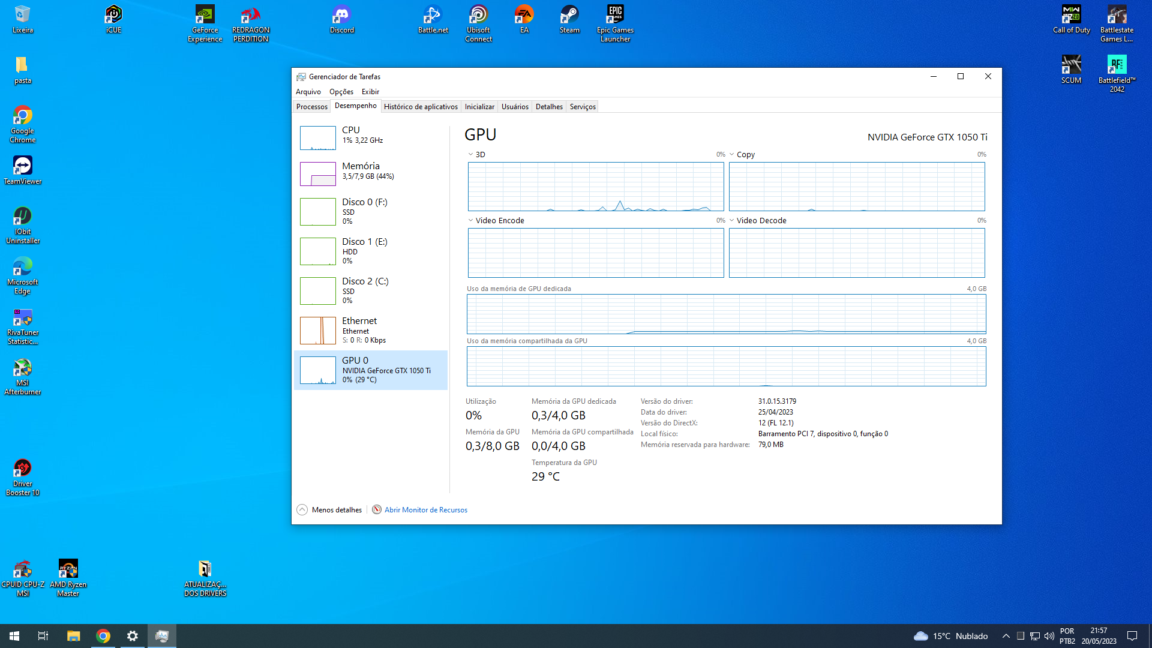Open Google Chrome desktop shortcut
This screenshot has width=1152, height=648.
[x=22, y=124]
